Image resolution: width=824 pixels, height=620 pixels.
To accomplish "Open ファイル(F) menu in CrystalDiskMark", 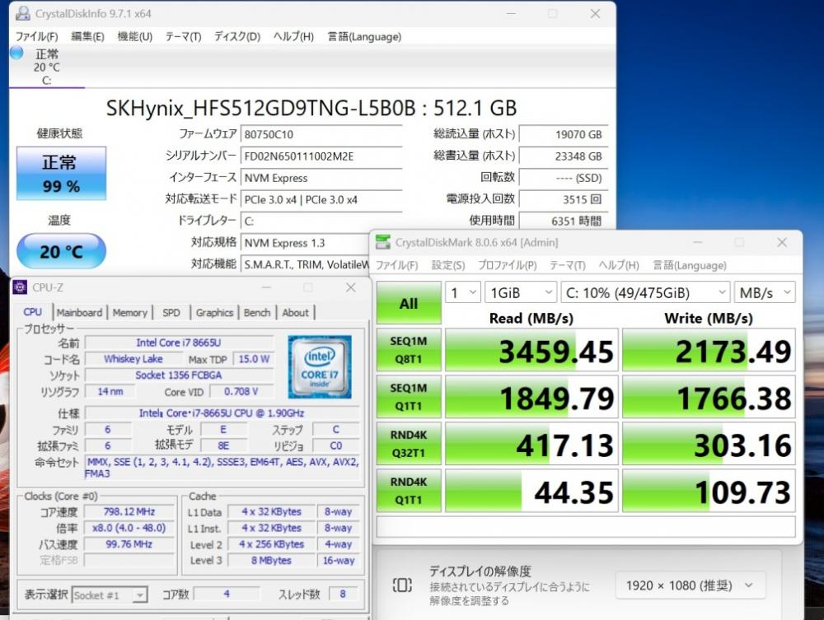I will coord(397,265).
